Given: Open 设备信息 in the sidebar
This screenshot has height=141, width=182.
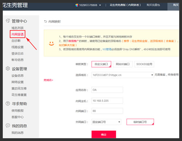Looking at the screenshot, I should (17, 76).
